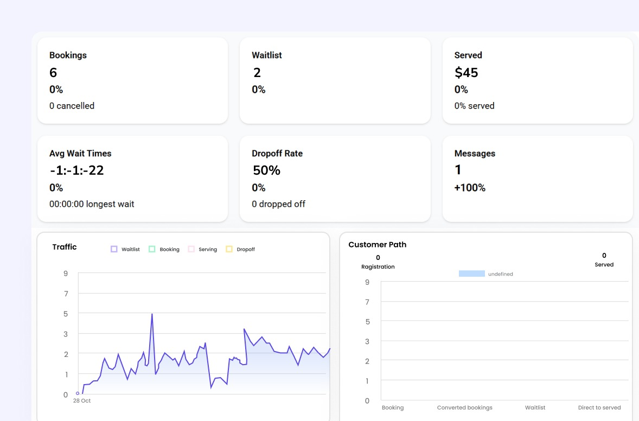
Task: Toggle the Serving legend entry on Traffic chart
Action: 203,249
